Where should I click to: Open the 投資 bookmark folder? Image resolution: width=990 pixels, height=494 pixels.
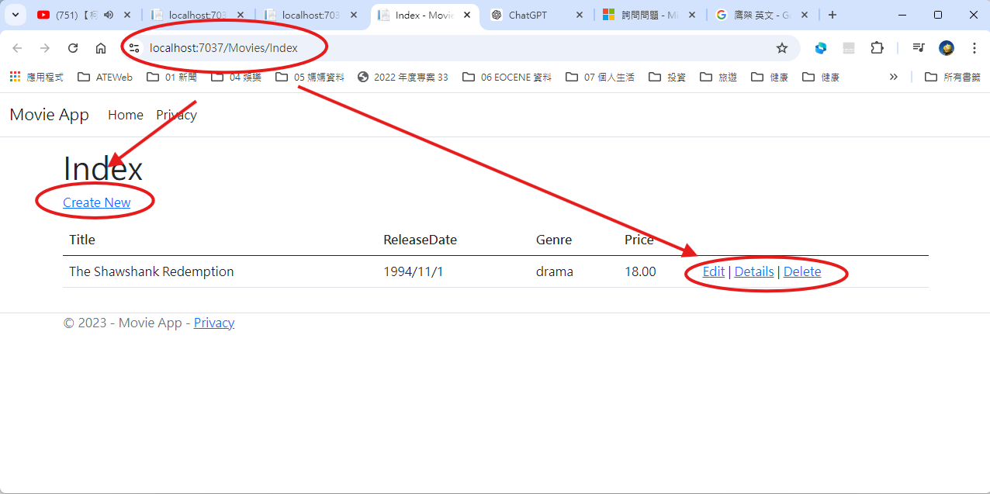coord(667,77)
